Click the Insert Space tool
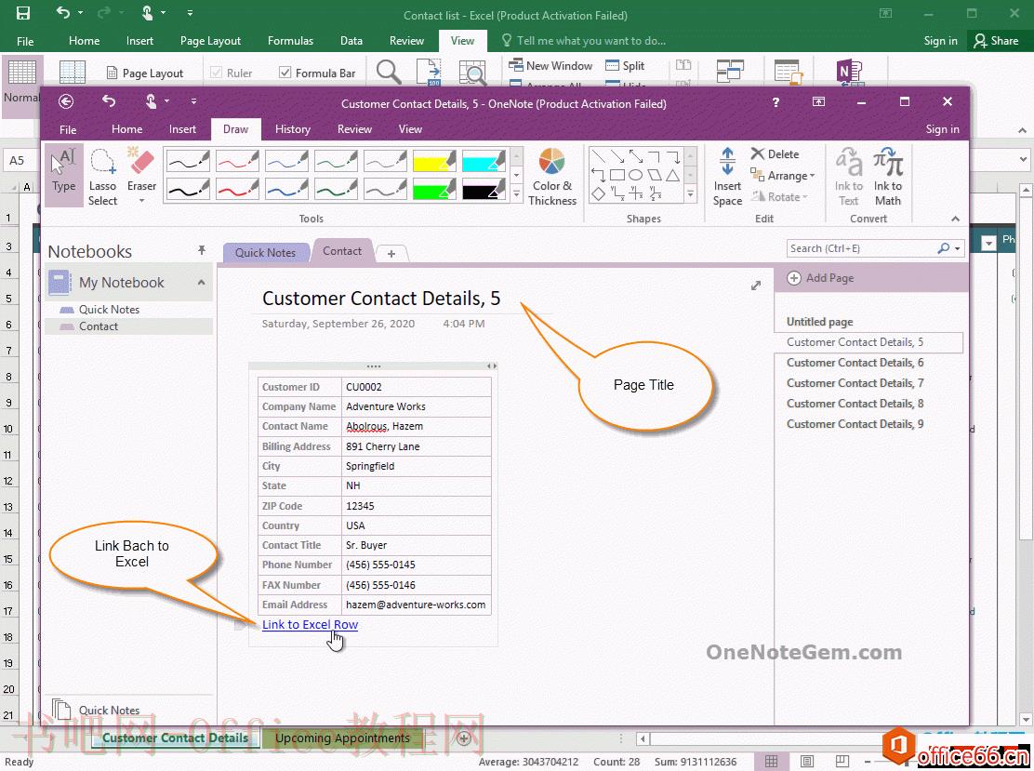This screenshot has height=771, width=1034. (727, 177)
